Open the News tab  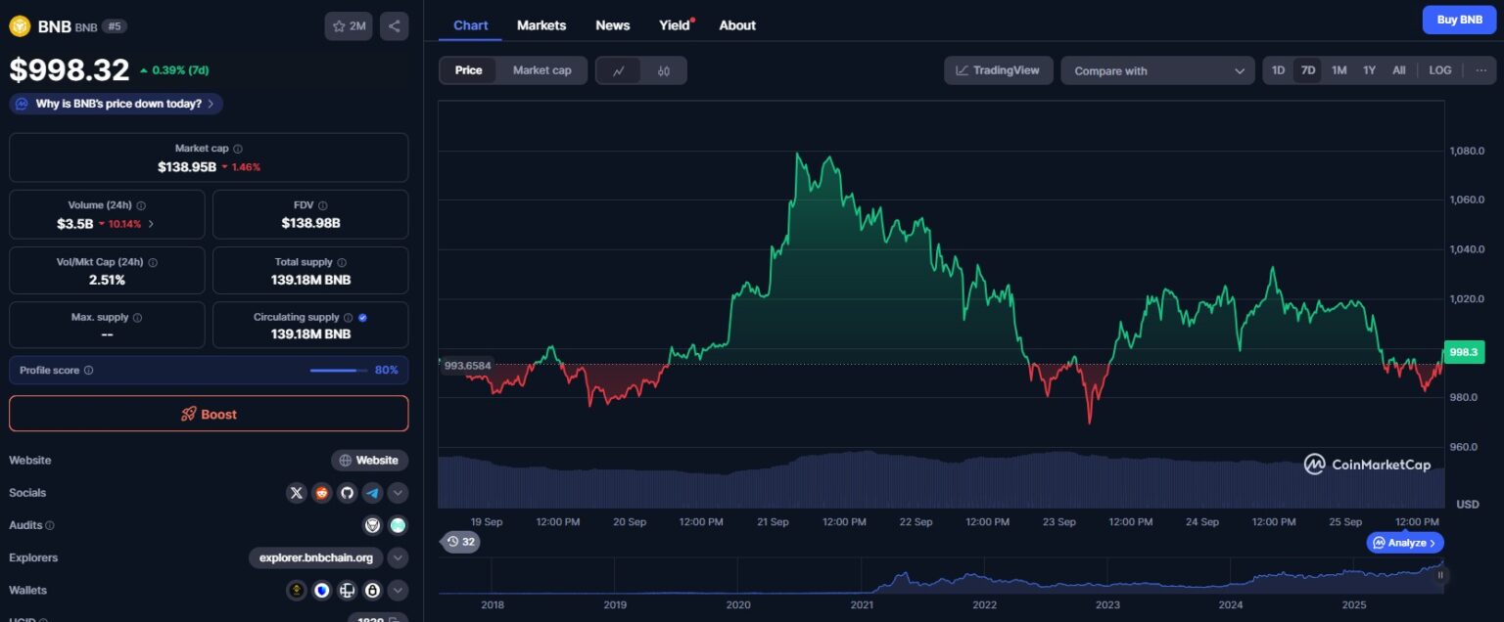(x=612, y=25)
